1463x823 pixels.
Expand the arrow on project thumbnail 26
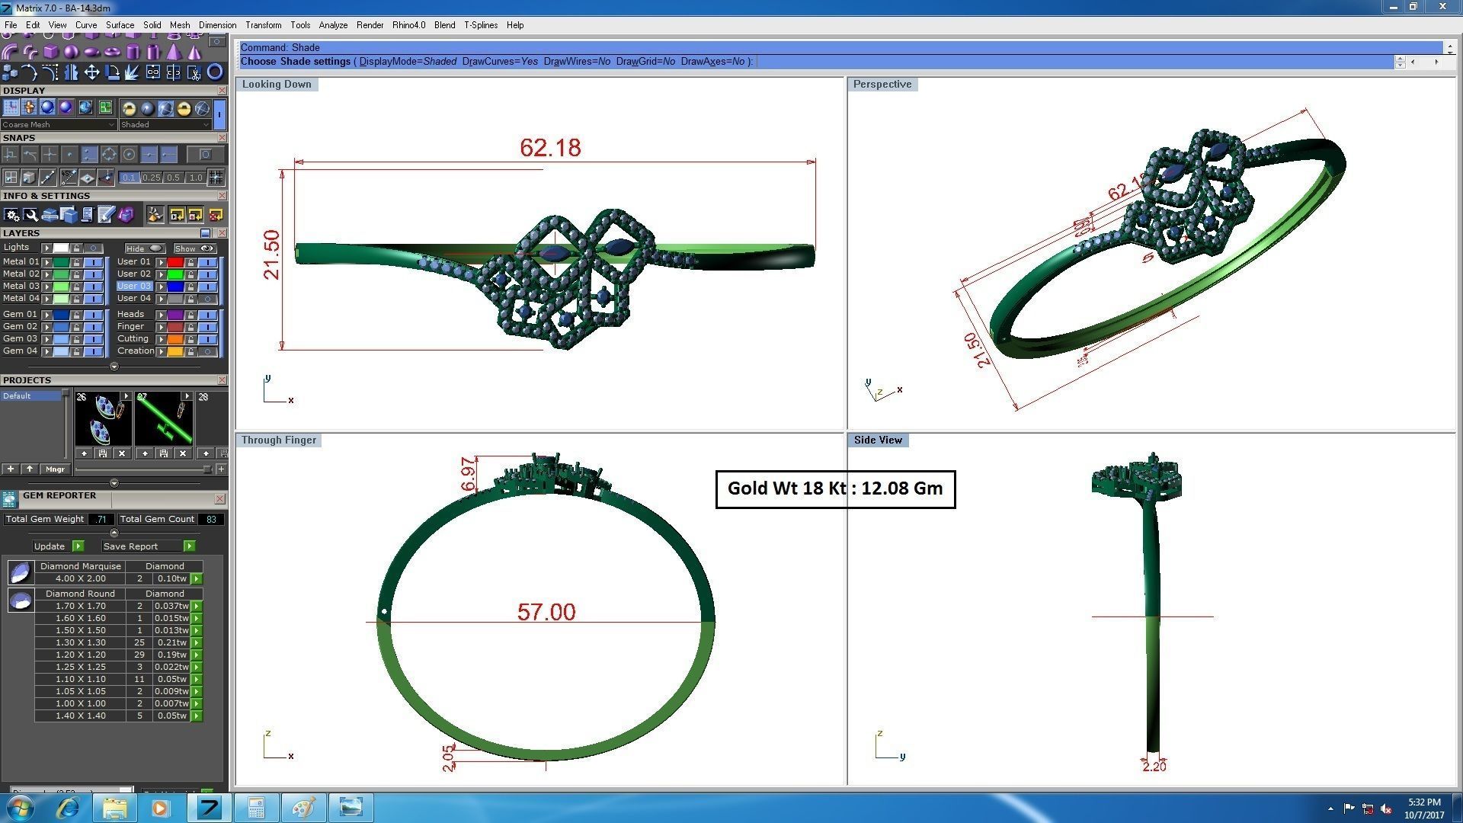coord(126,396)
